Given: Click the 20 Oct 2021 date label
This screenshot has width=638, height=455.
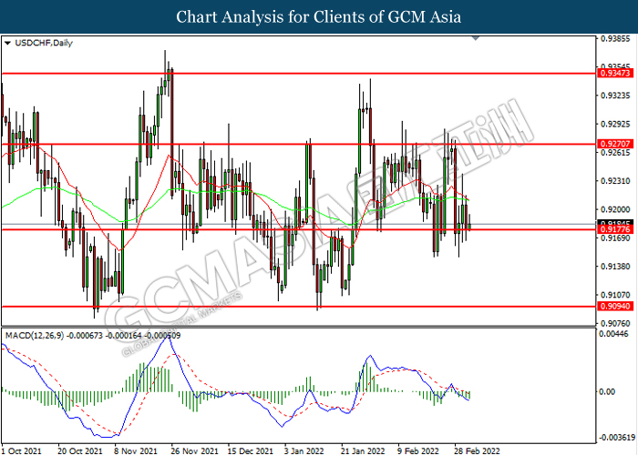Looking at the screenshot, I should click(80, 450).
